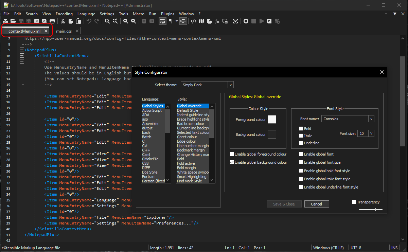Image resolution: width=408 pixels, height=252 pixels.
Task: Disable global background colour
Action: point(232,162)
